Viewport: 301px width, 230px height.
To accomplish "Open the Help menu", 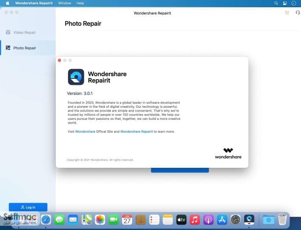I will tap(80, 3).
